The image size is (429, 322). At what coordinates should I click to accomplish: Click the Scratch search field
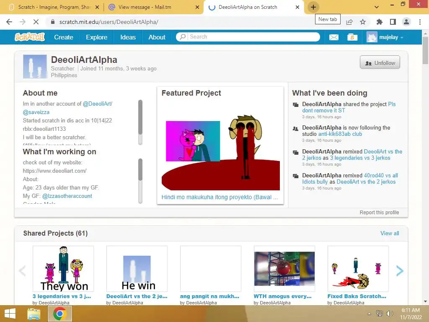[x=253, y=37]
